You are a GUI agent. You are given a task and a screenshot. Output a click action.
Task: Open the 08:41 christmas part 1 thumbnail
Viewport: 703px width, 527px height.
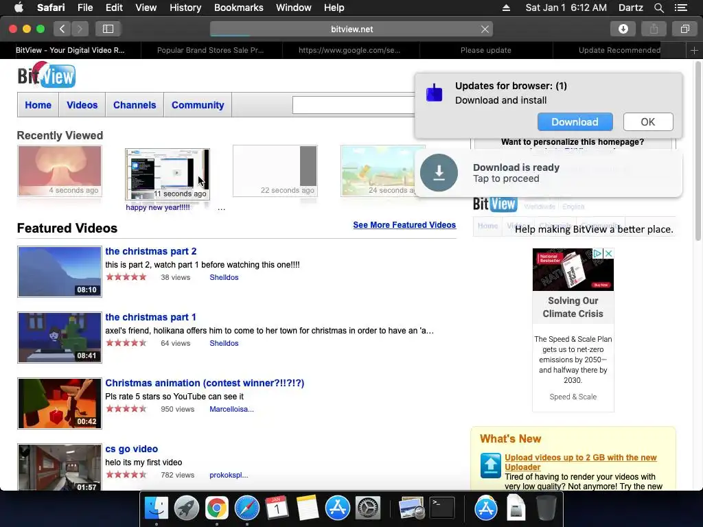tap(60, 338)
